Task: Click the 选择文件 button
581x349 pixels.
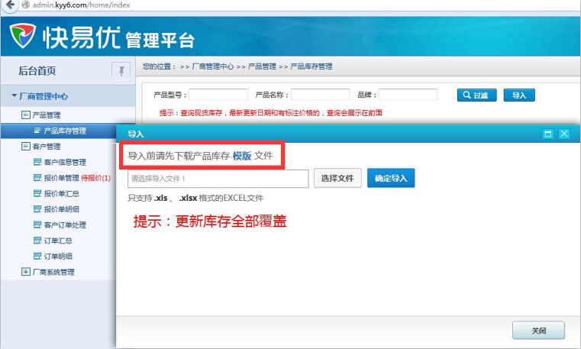Action: 337,178
